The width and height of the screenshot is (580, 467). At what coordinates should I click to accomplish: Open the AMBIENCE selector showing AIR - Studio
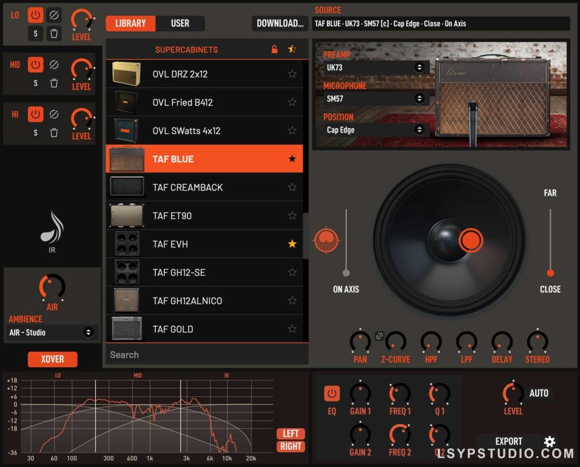(x=52, y=333)
